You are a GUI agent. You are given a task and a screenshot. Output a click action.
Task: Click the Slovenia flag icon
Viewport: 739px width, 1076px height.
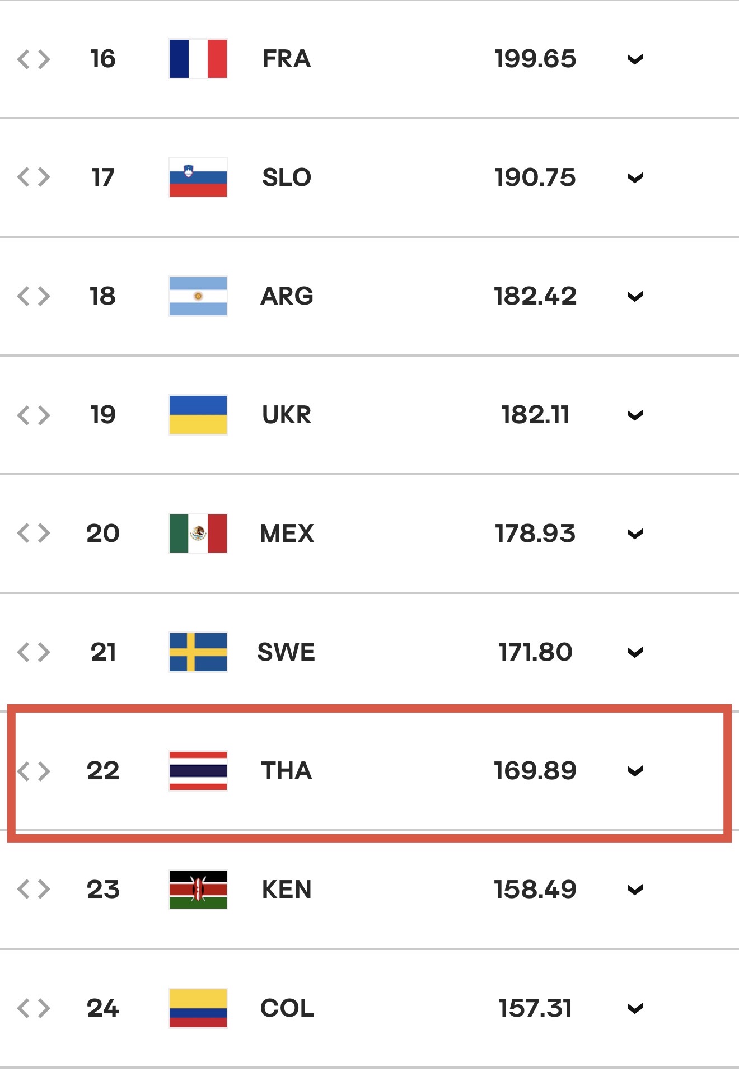198,177
